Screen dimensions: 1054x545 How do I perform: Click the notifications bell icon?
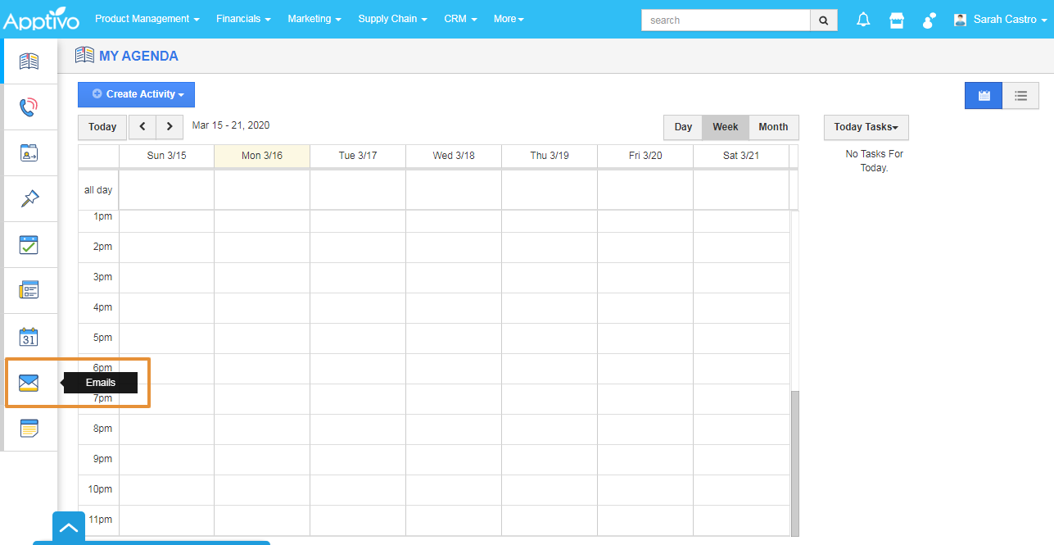coord(863,20)
